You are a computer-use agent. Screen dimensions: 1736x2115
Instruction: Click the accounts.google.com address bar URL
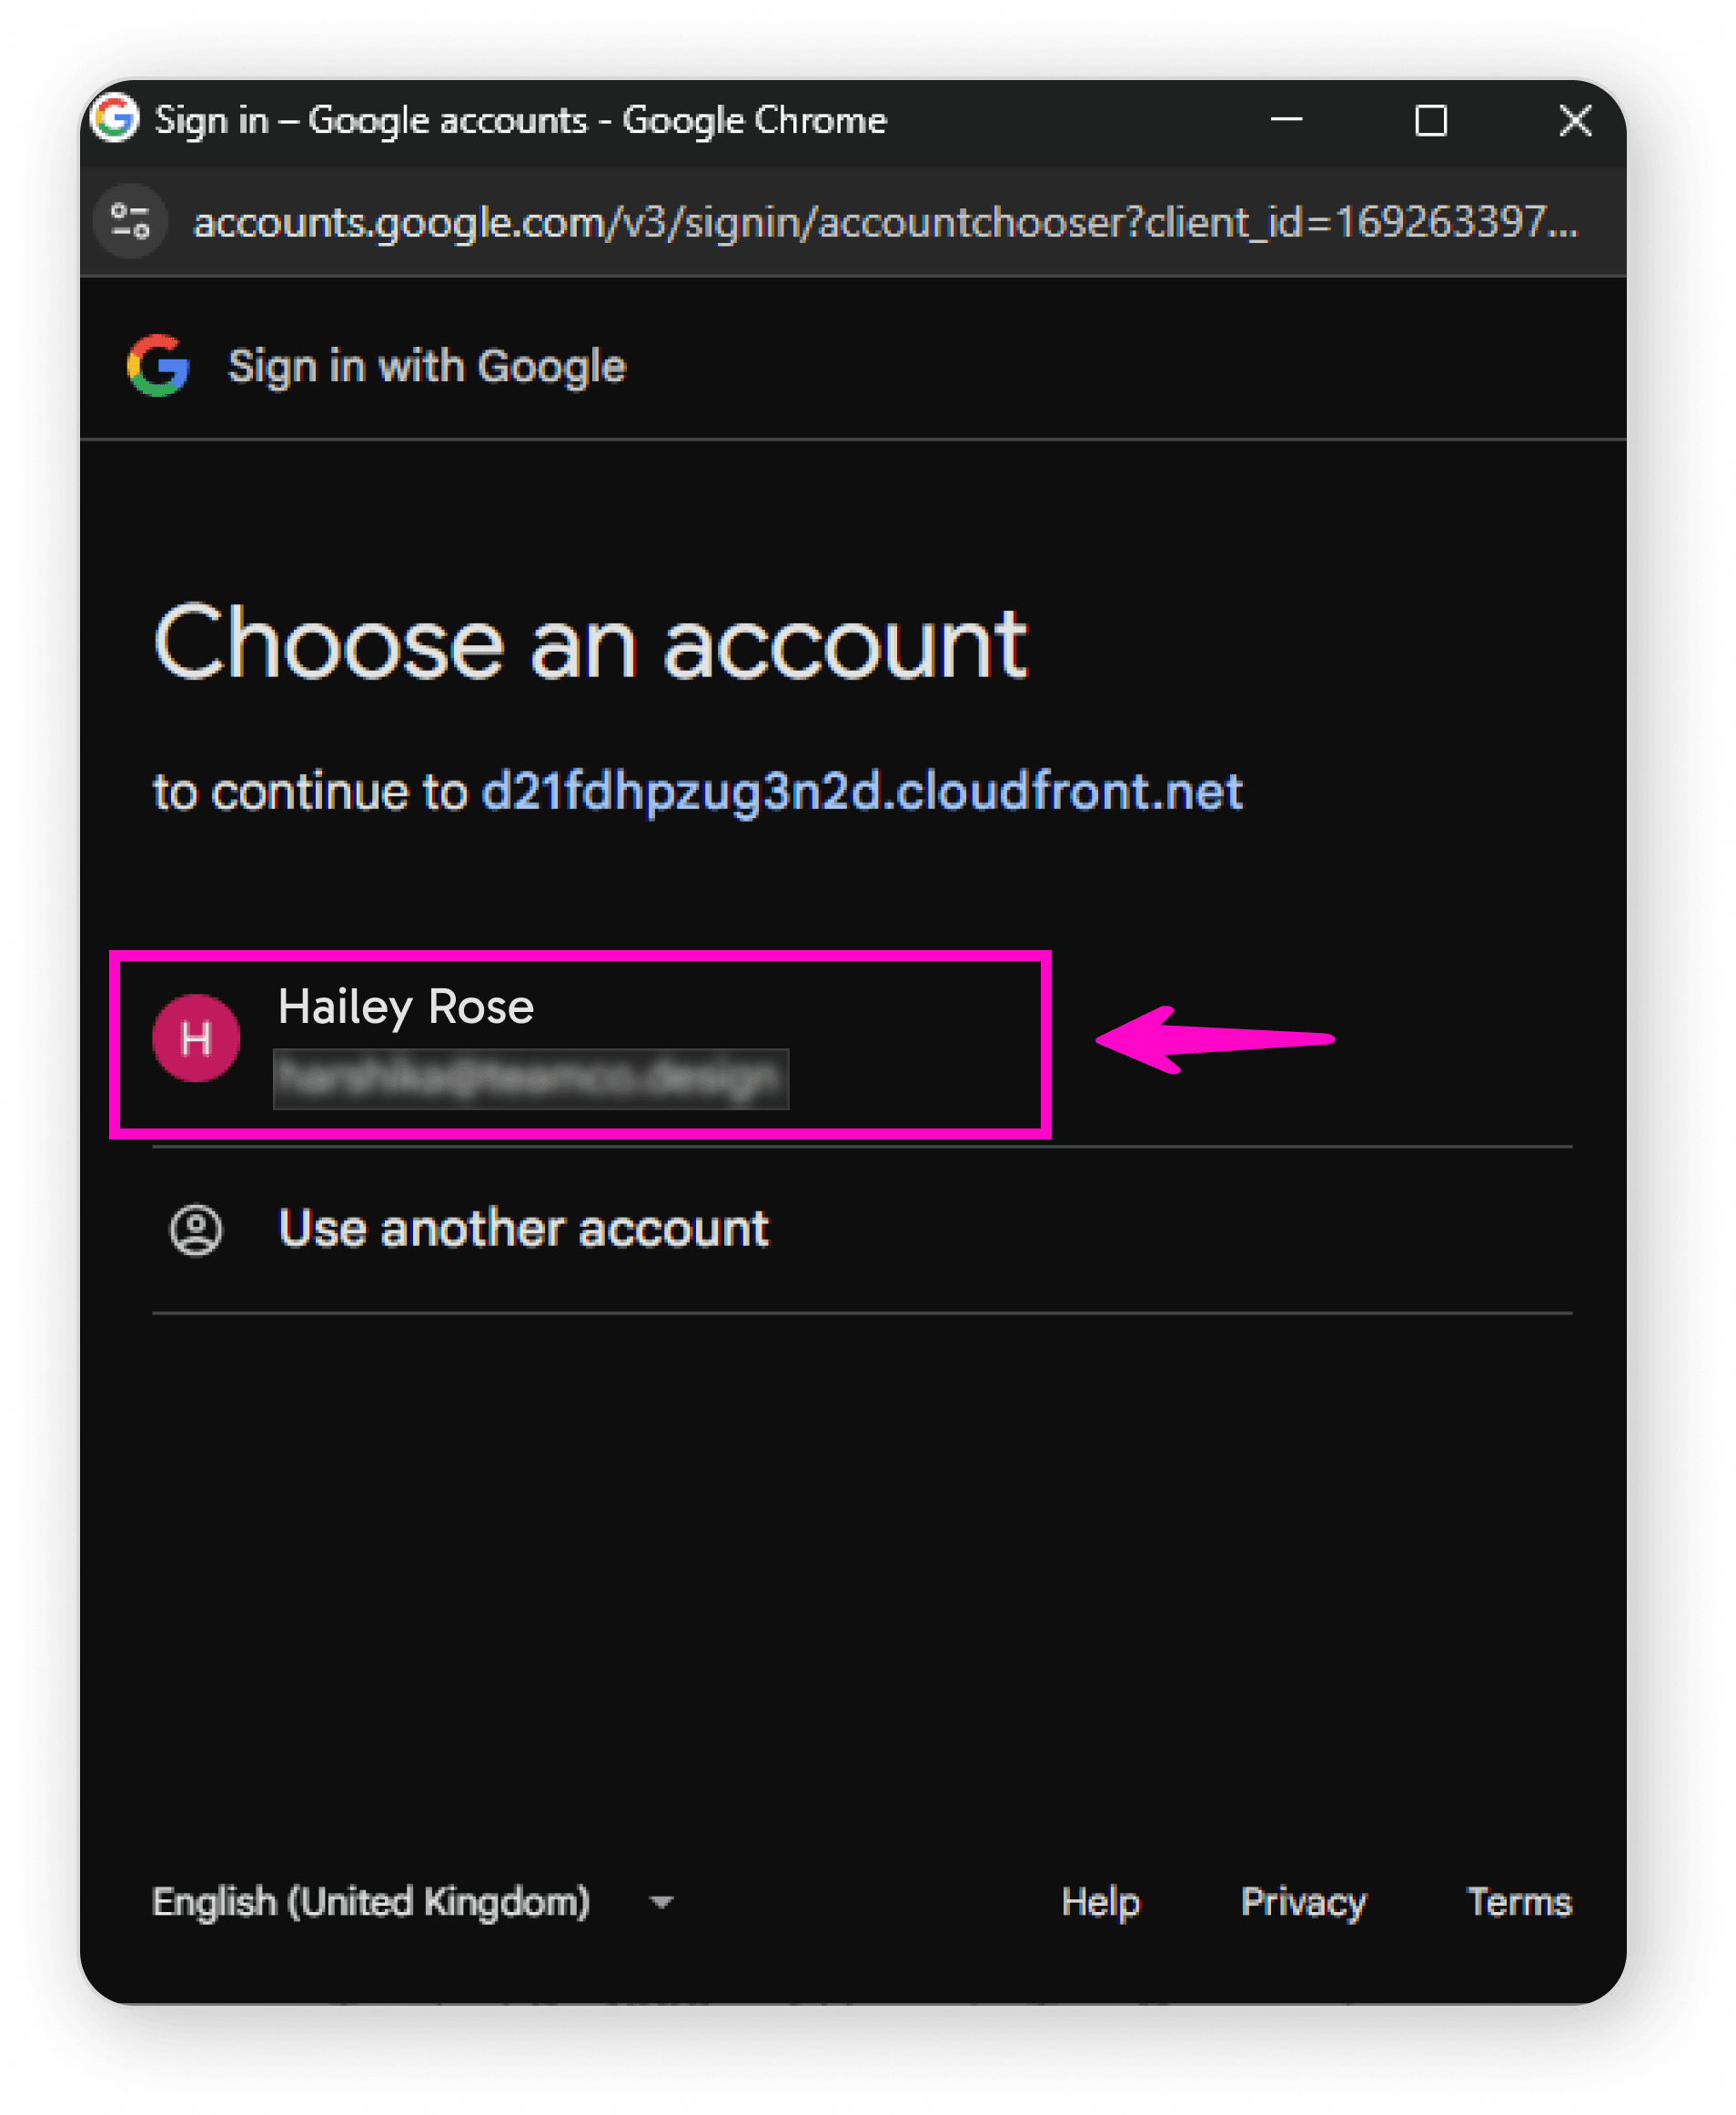(x=886, y=221)
